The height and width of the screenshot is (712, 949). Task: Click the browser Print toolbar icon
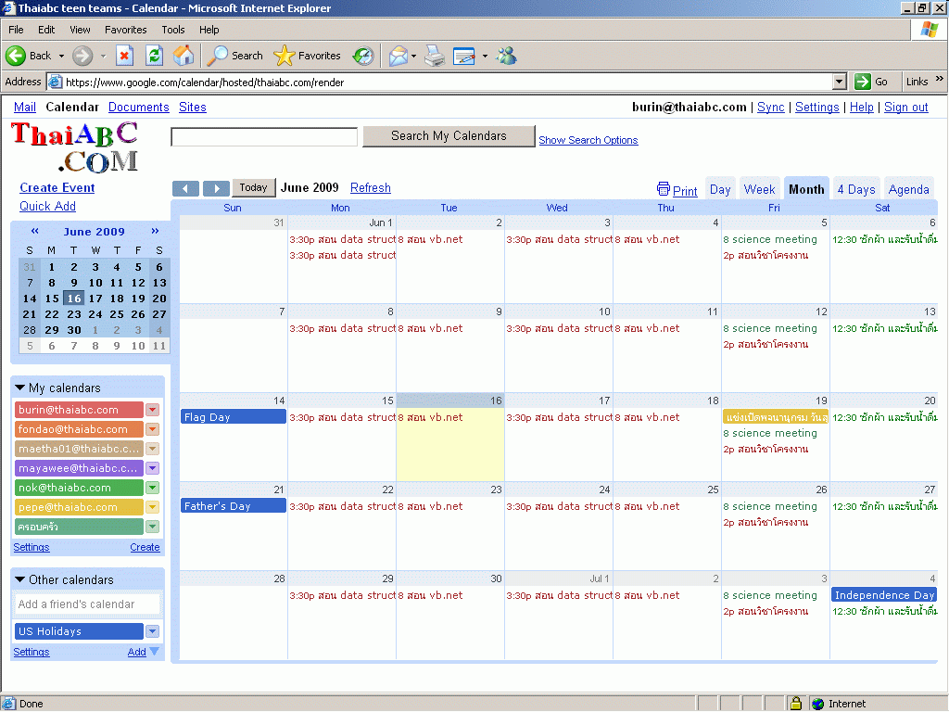(435, 56)
